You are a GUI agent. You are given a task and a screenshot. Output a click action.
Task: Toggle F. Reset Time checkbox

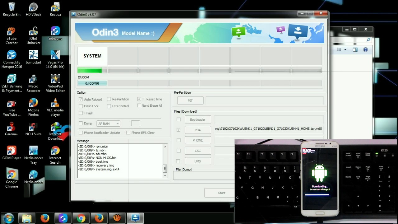pyautogui.click(x=139, y=99)
